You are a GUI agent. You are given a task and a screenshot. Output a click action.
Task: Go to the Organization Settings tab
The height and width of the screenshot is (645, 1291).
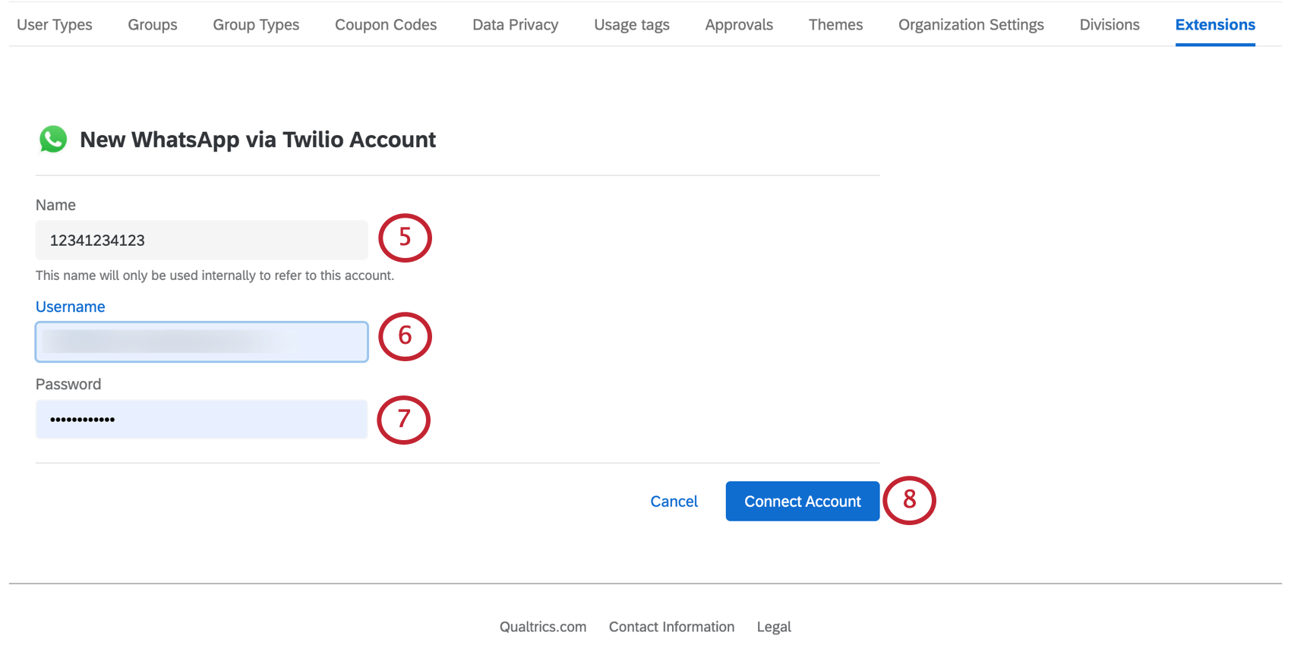tap(971, 25)
